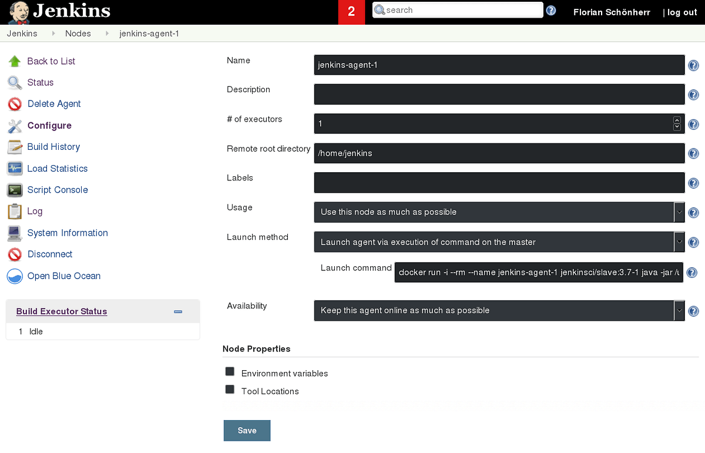Viewport: 705px width, 453px height.
Task: Click Jenkins in the breadcrumb bar
Action: [x=22, y=33]
